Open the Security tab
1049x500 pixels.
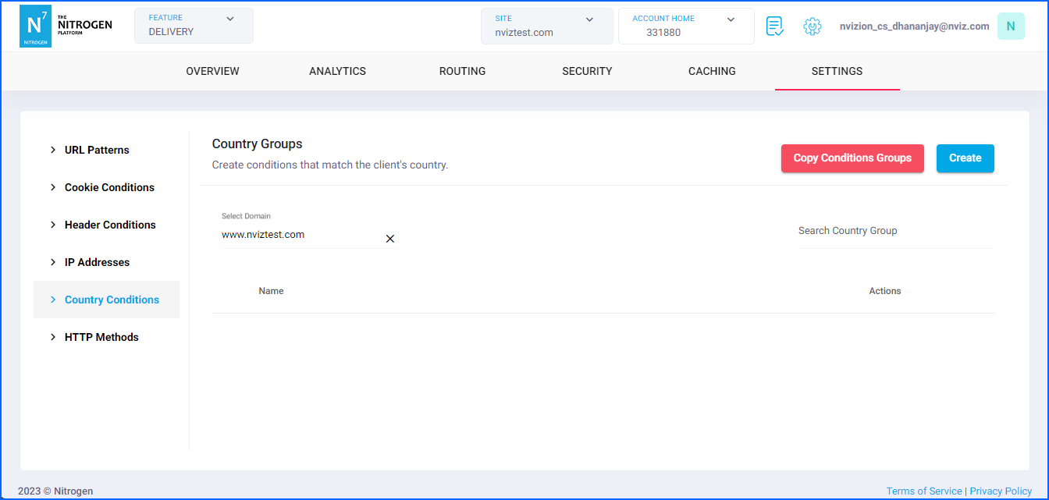pos(587,71)
